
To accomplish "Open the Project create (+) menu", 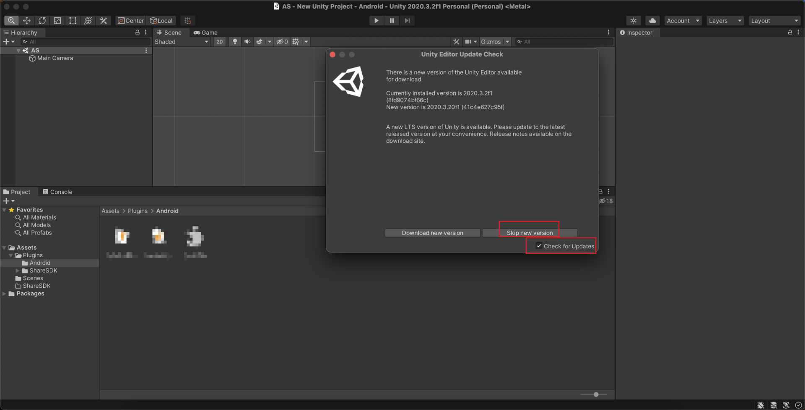I will point(9,201).
